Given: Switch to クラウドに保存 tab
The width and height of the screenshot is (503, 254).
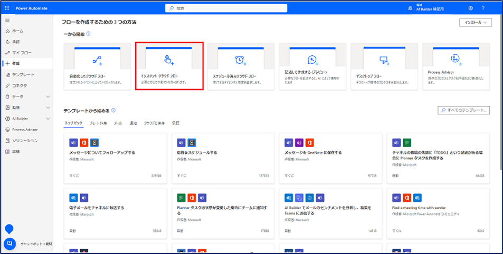Looking at the screenshot, I should click(155, 123).
